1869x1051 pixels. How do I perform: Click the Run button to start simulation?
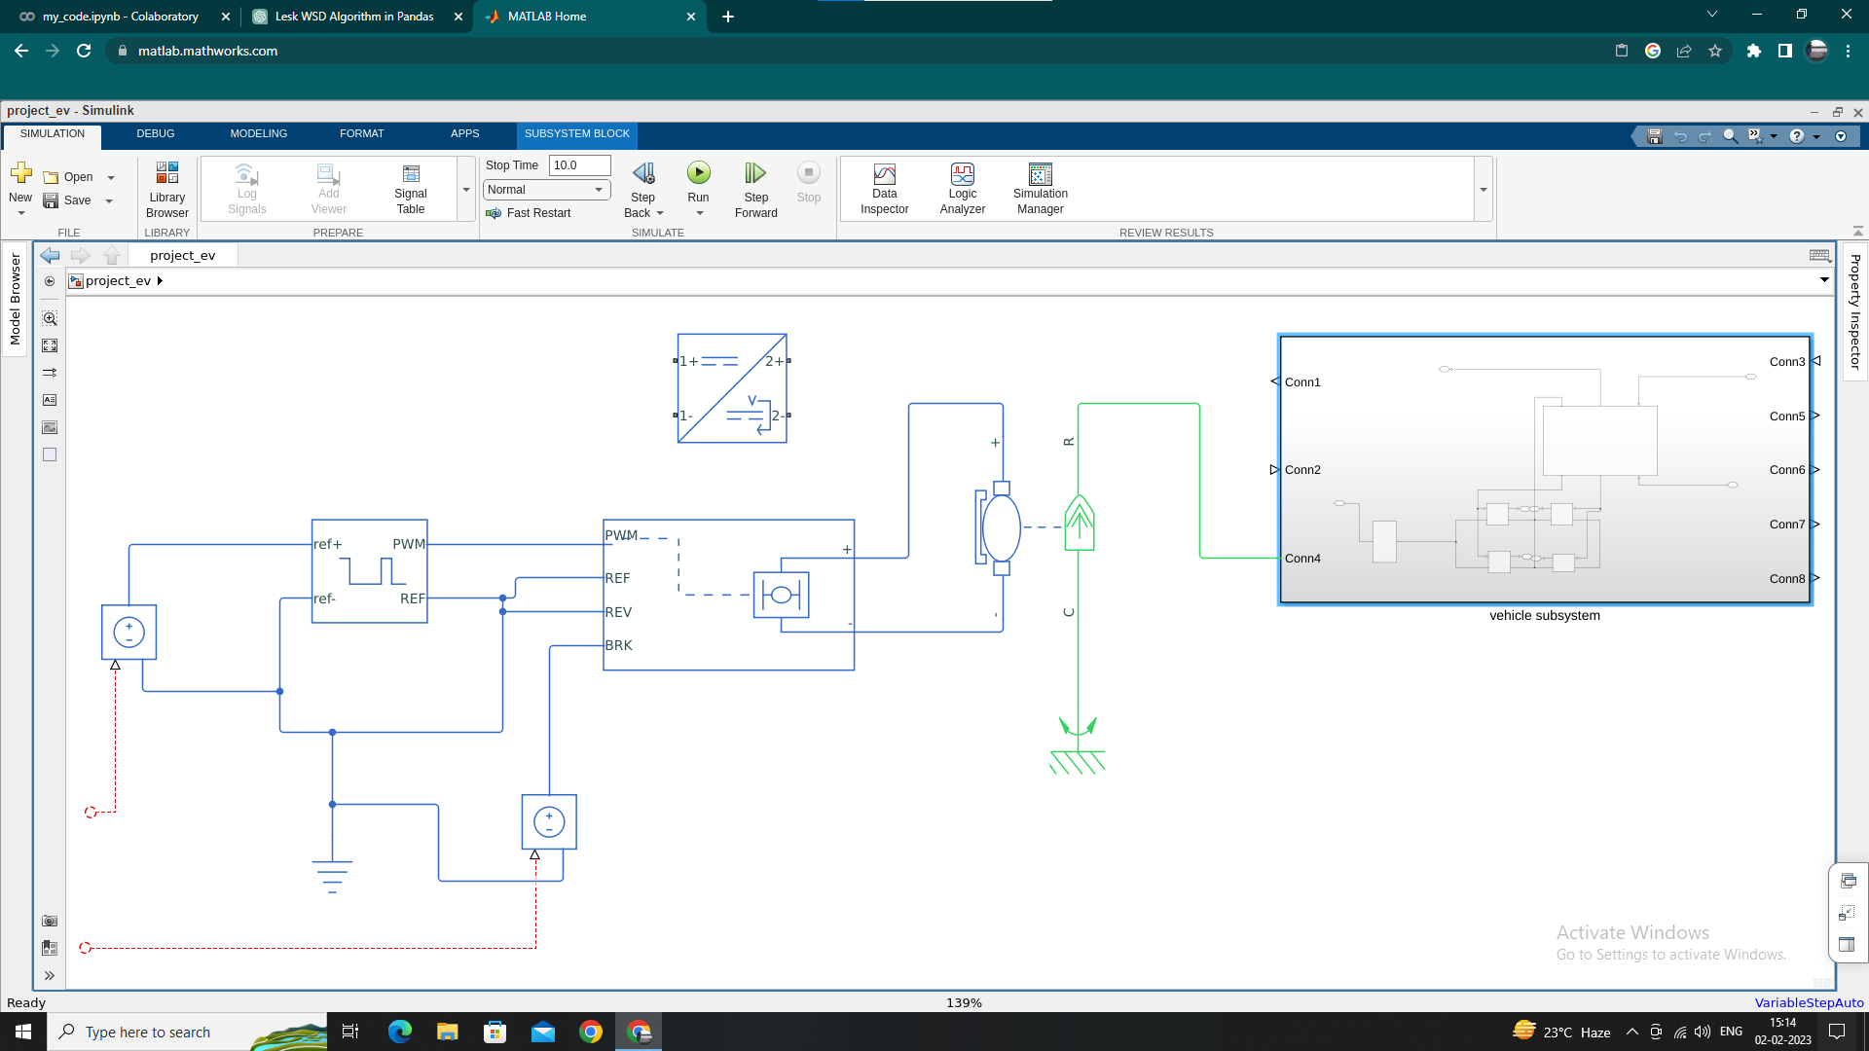tap(698, 171)
